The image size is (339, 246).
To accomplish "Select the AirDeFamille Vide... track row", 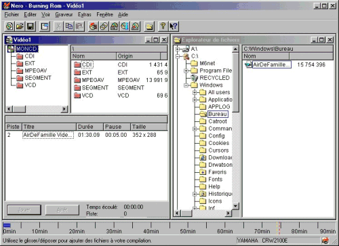I will pos(86,135).
